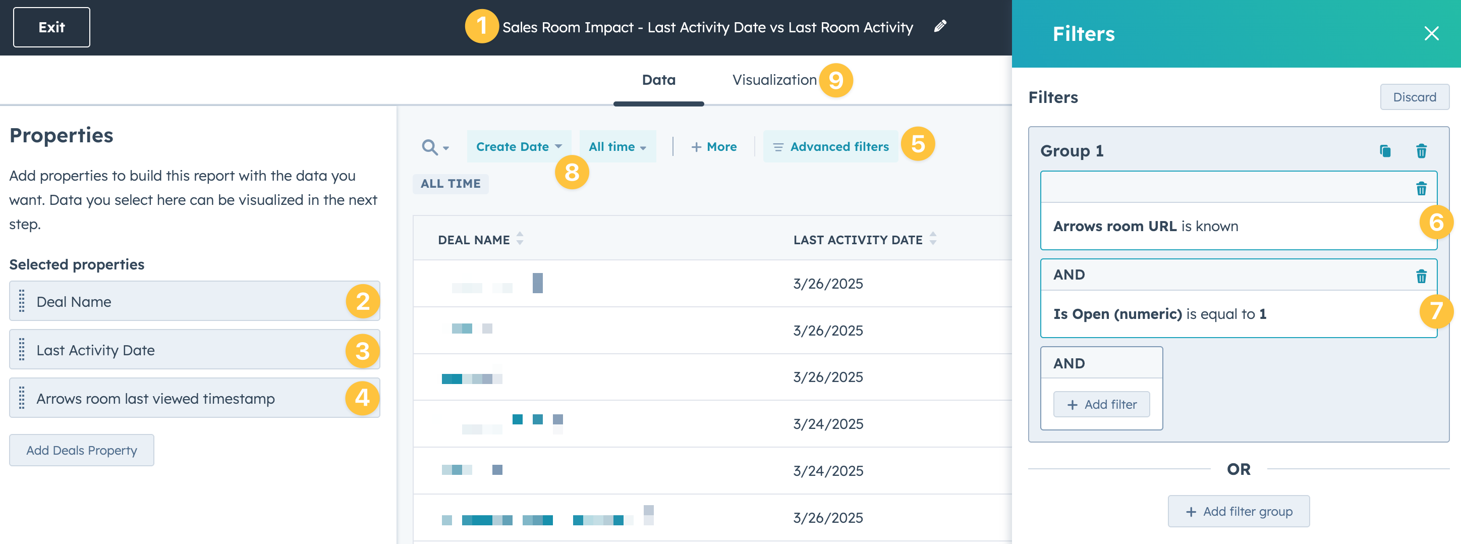
Task: Delete Group 1 using its header trash icon
Action: [1421, 151]
